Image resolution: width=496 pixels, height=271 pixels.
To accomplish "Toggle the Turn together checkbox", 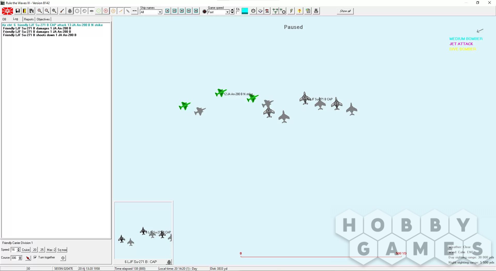I will [x=35, y=257].
